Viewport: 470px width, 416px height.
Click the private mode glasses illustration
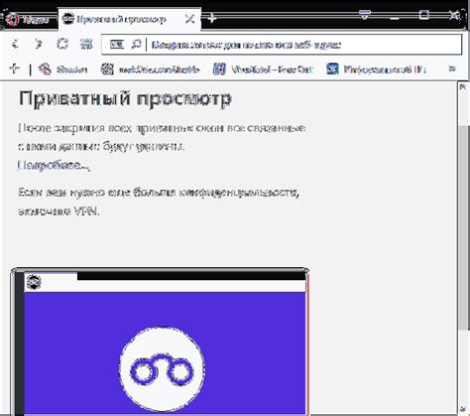(162, 369)
